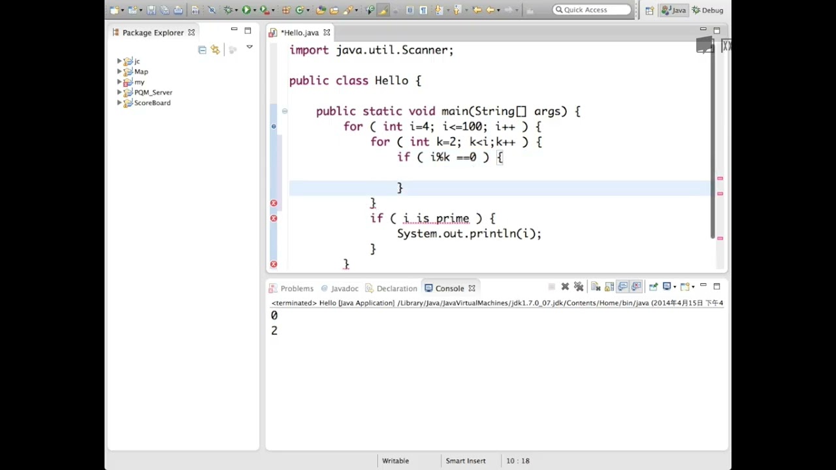Close the Console view

coord(472,289)
